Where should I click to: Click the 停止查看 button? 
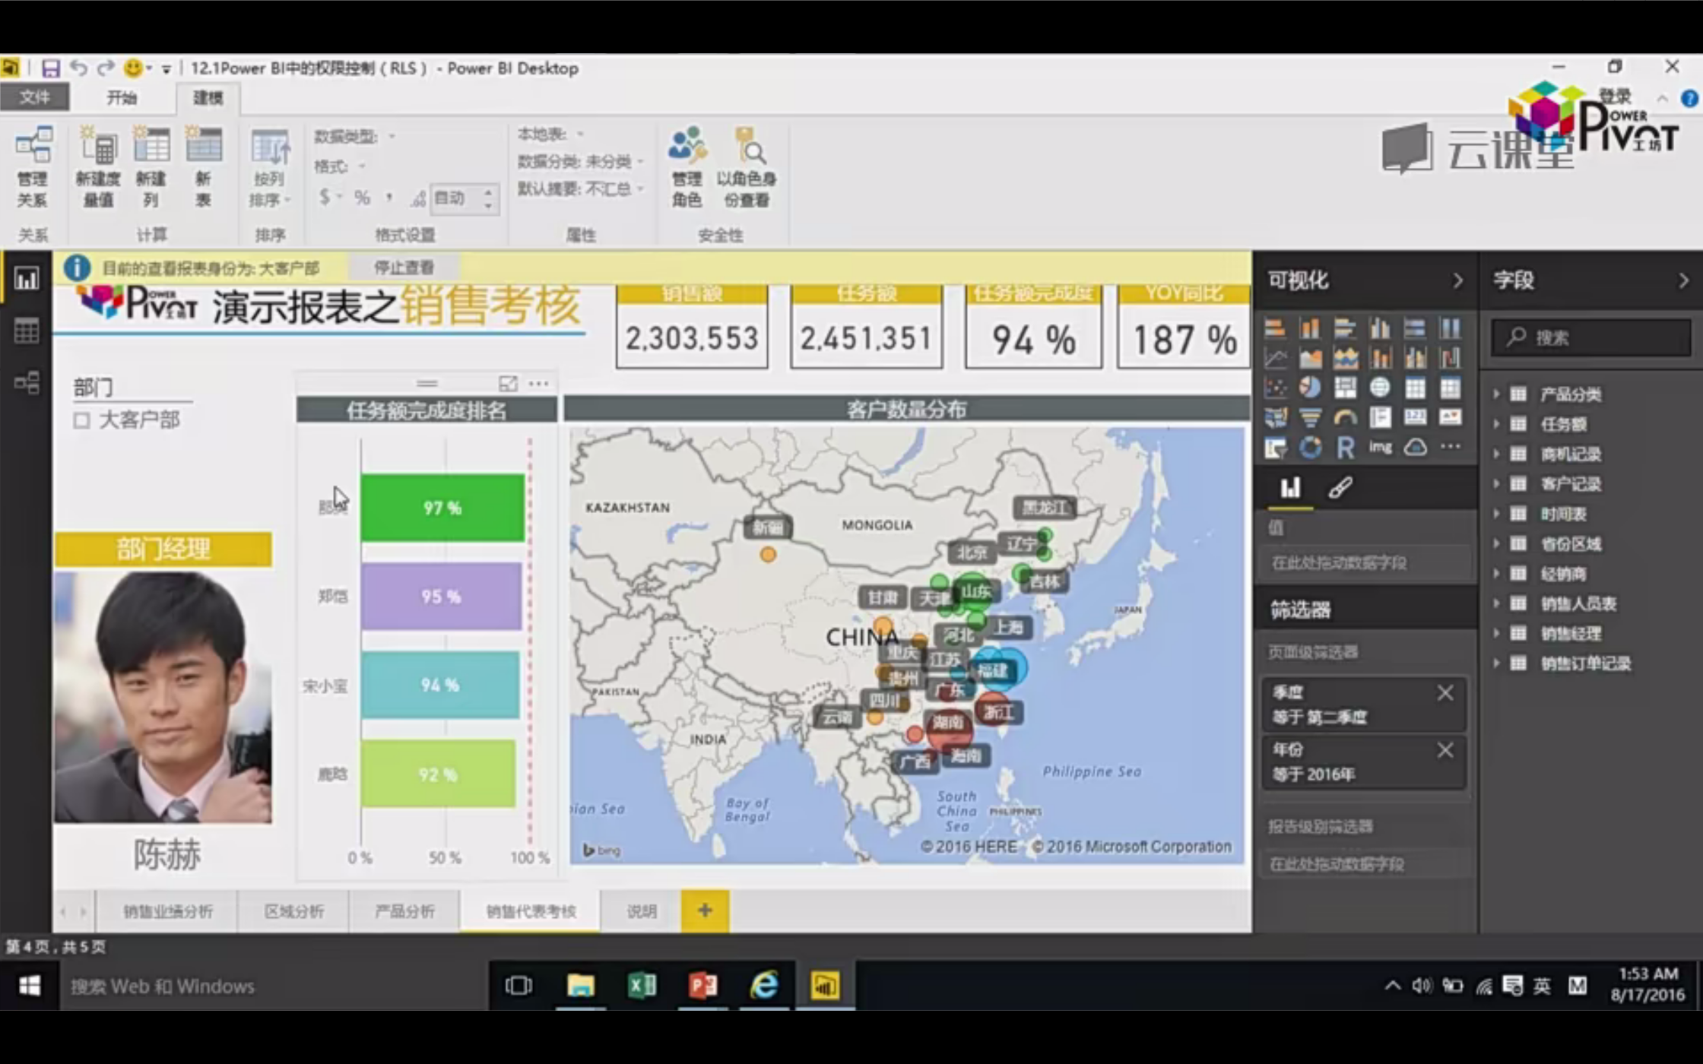pyautogui.click(x=404, y=268)
